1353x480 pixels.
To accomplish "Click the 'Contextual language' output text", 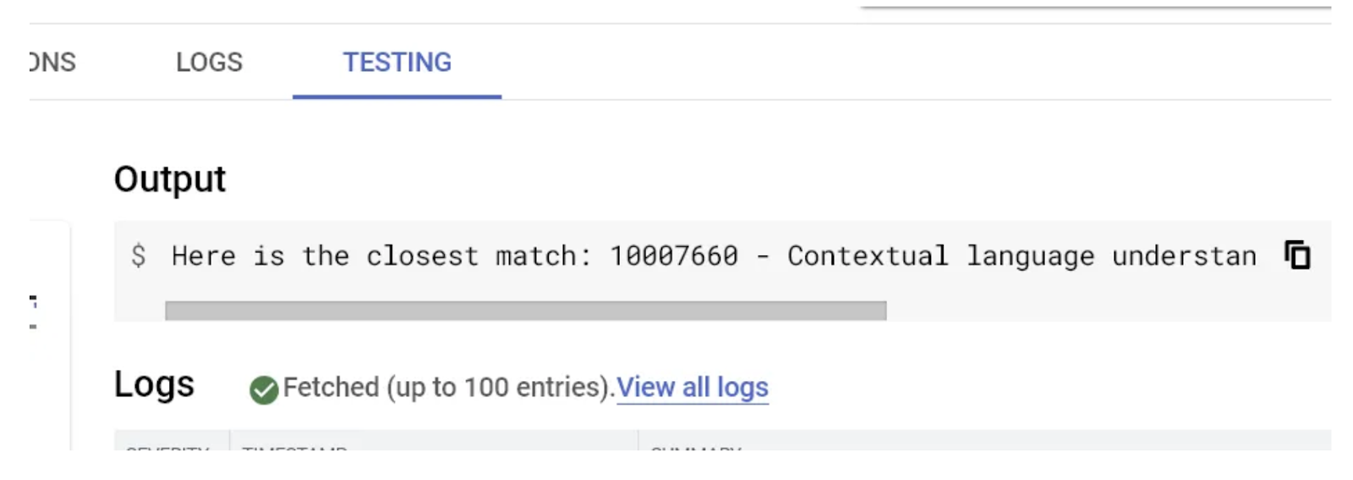I will 940,255.
